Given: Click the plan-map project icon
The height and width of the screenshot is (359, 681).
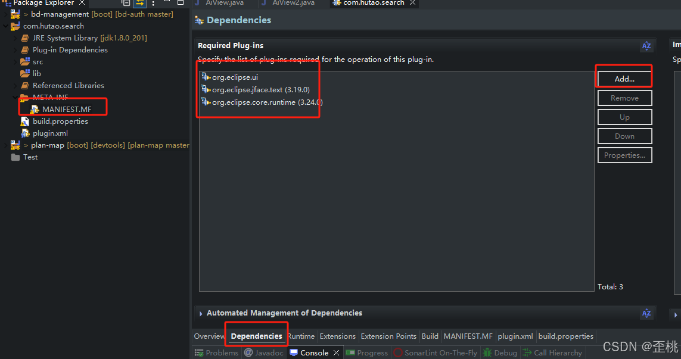Looking at the screenshot, I should (x=15, y=145).
